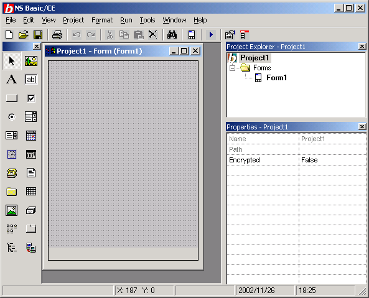369x298 pixels.
Task: Select the Image landscape tool
Action: click(x=12, y=210)
